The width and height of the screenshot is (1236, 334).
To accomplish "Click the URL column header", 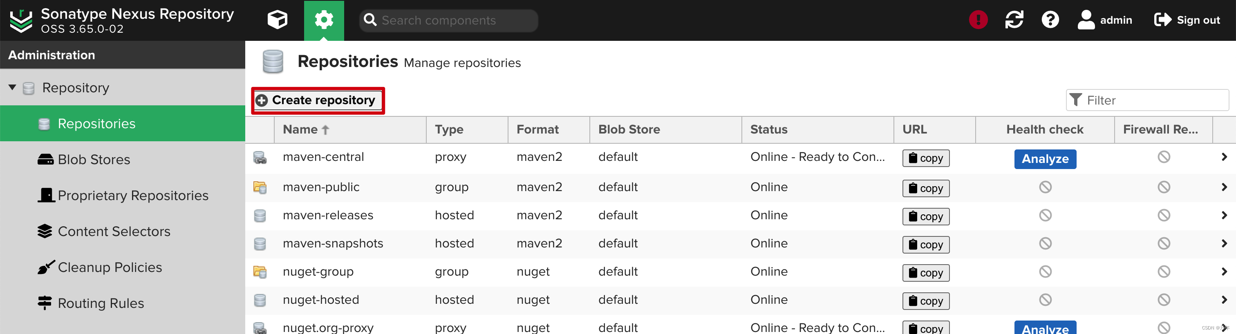I will point(934,129).
